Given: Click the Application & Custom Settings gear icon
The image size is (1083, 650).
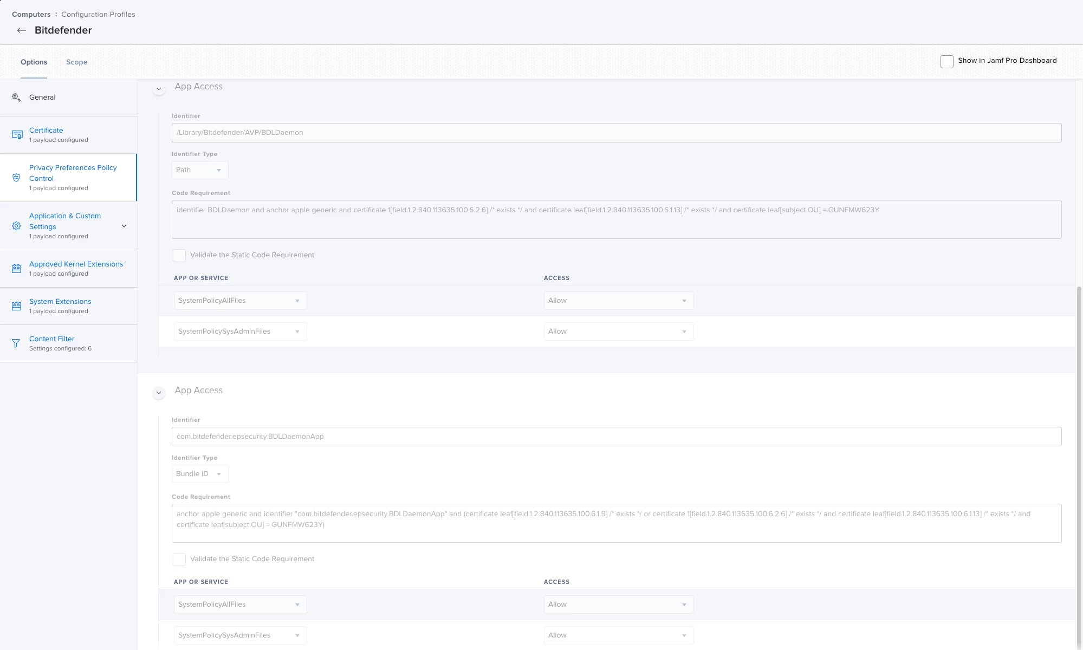Looking at the screenshot, I should click(x=16, y=226).
